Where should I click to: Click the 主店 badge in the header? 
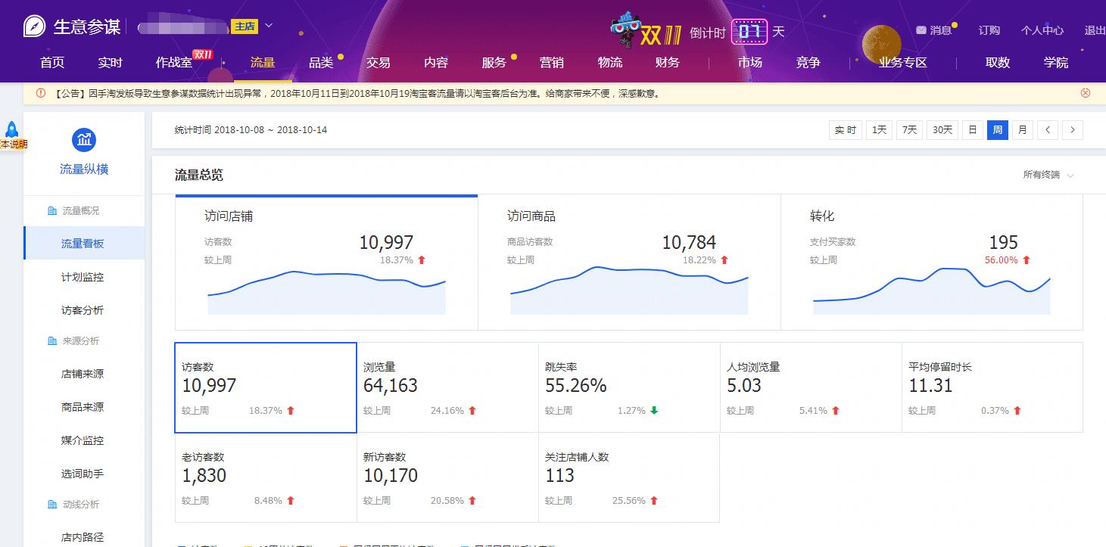click(x=245, y=26)
